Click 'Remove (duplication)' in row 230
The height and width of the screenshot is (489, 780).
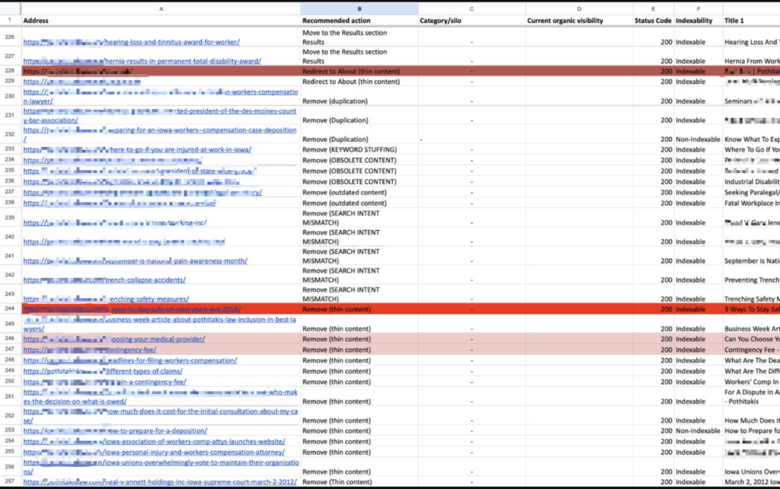(335, 101)
